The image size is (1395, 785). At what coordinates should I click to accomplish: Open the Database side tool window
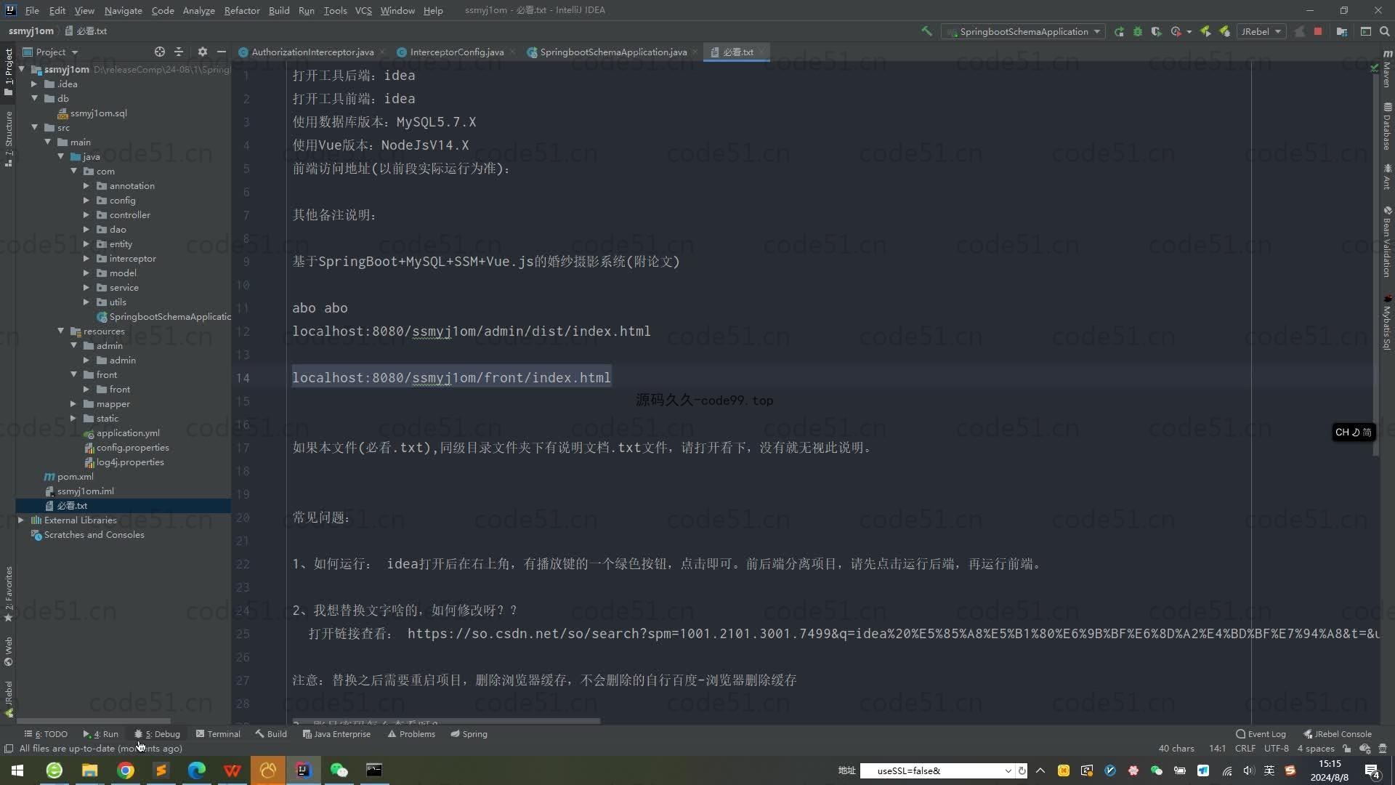pos(1387,126)
